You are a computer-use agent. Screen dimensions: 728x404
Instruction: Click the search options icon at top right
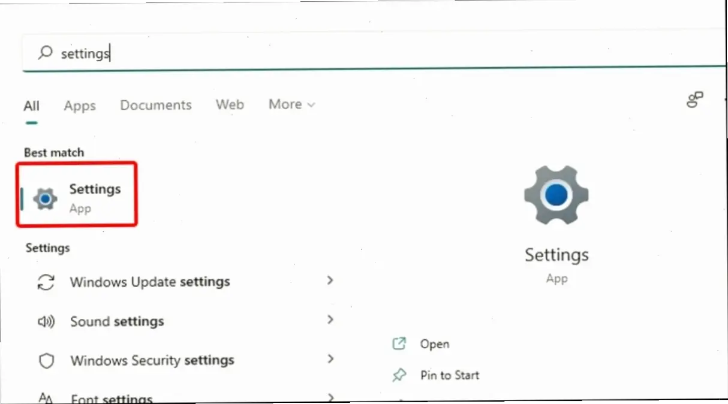point(694,100)
